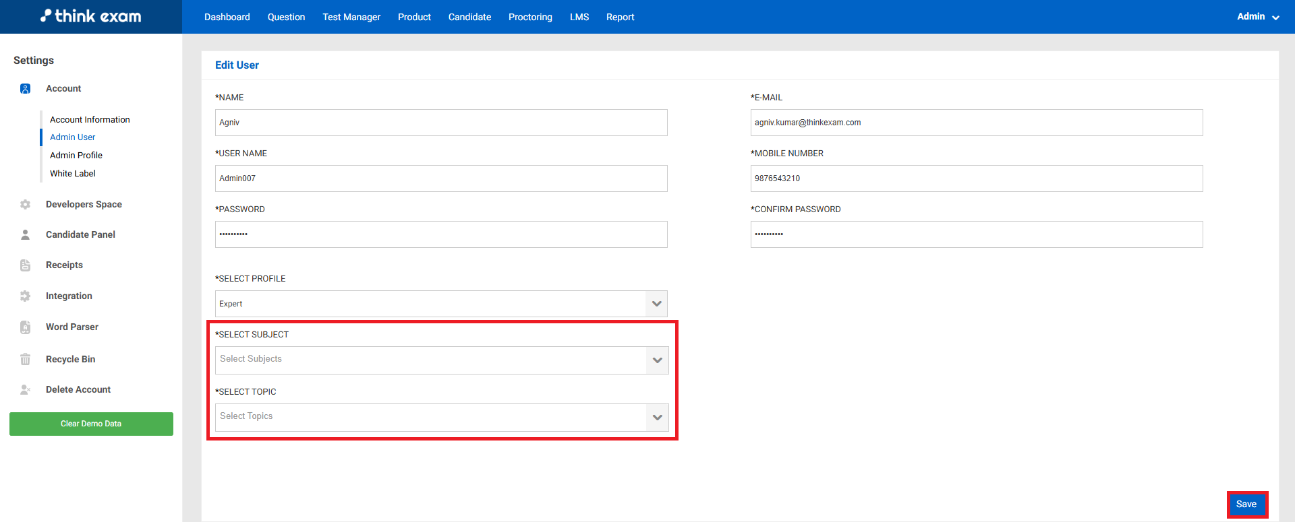Viewport: 1295px width, 522px height.
Task: Click into the Mobile Number field
Action: coord(976,178)
